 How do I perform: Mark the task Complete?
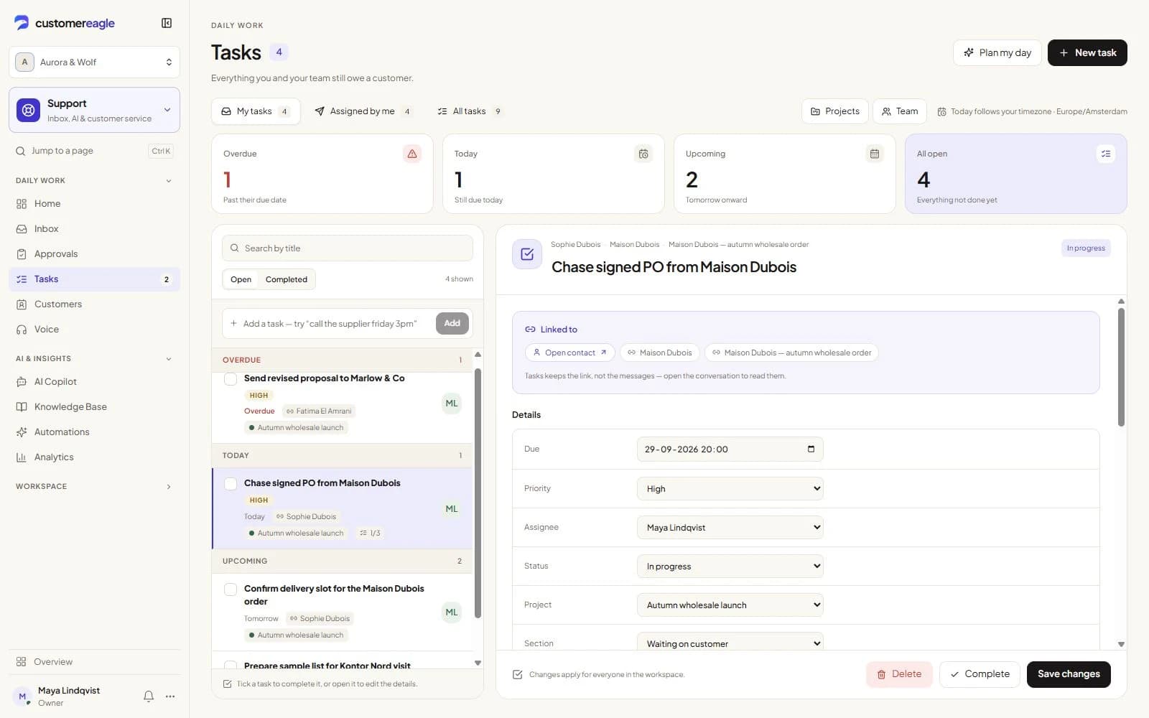tap(980, 674)
